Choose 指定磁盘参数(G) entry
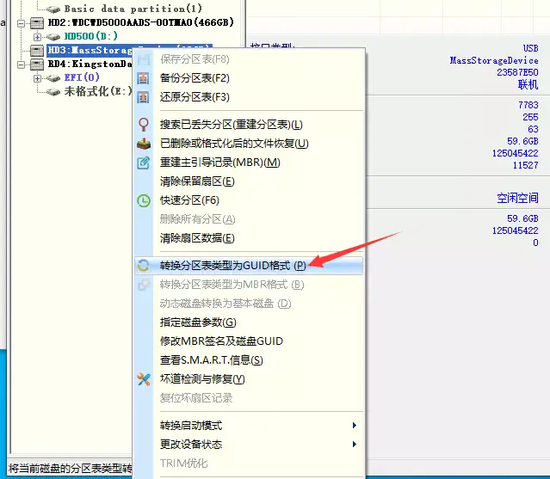The width and height of the screenshot is (550, 479). pos(249,322)
